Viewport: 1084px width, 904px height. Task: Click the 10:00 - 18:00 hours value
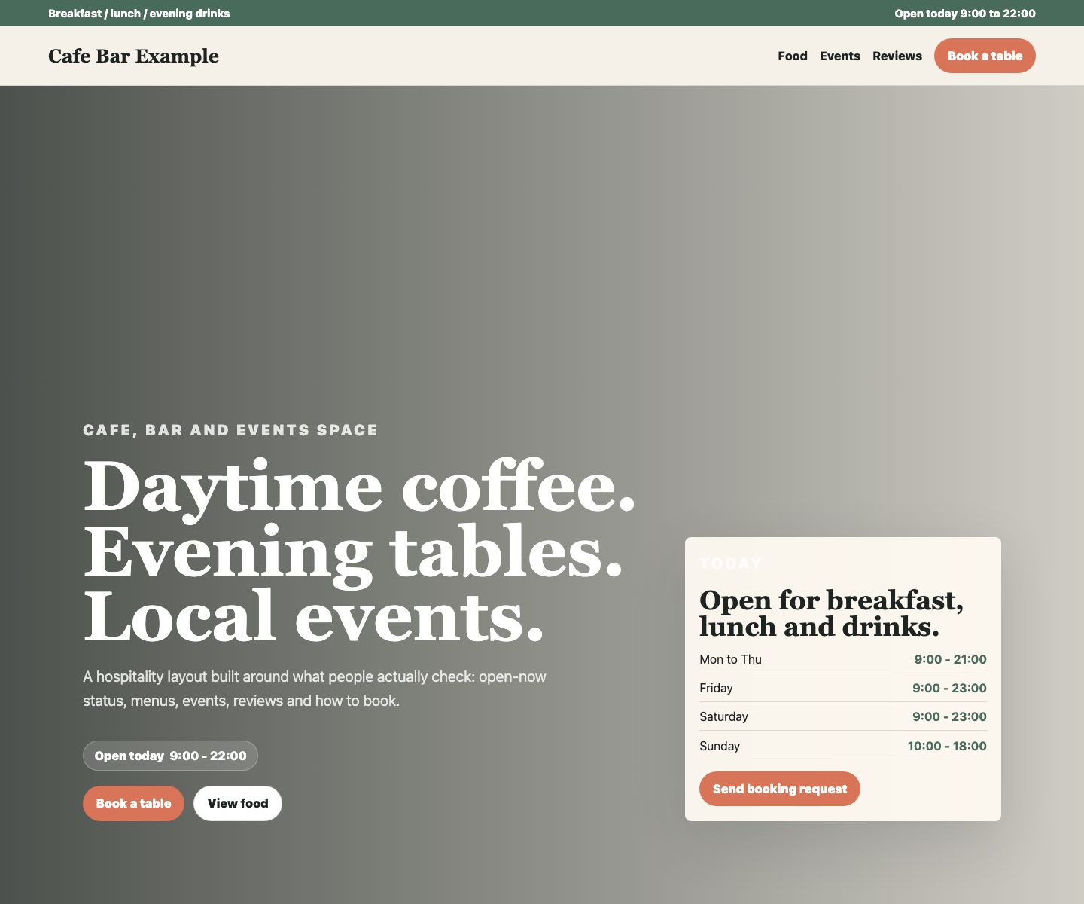point(947,746)
